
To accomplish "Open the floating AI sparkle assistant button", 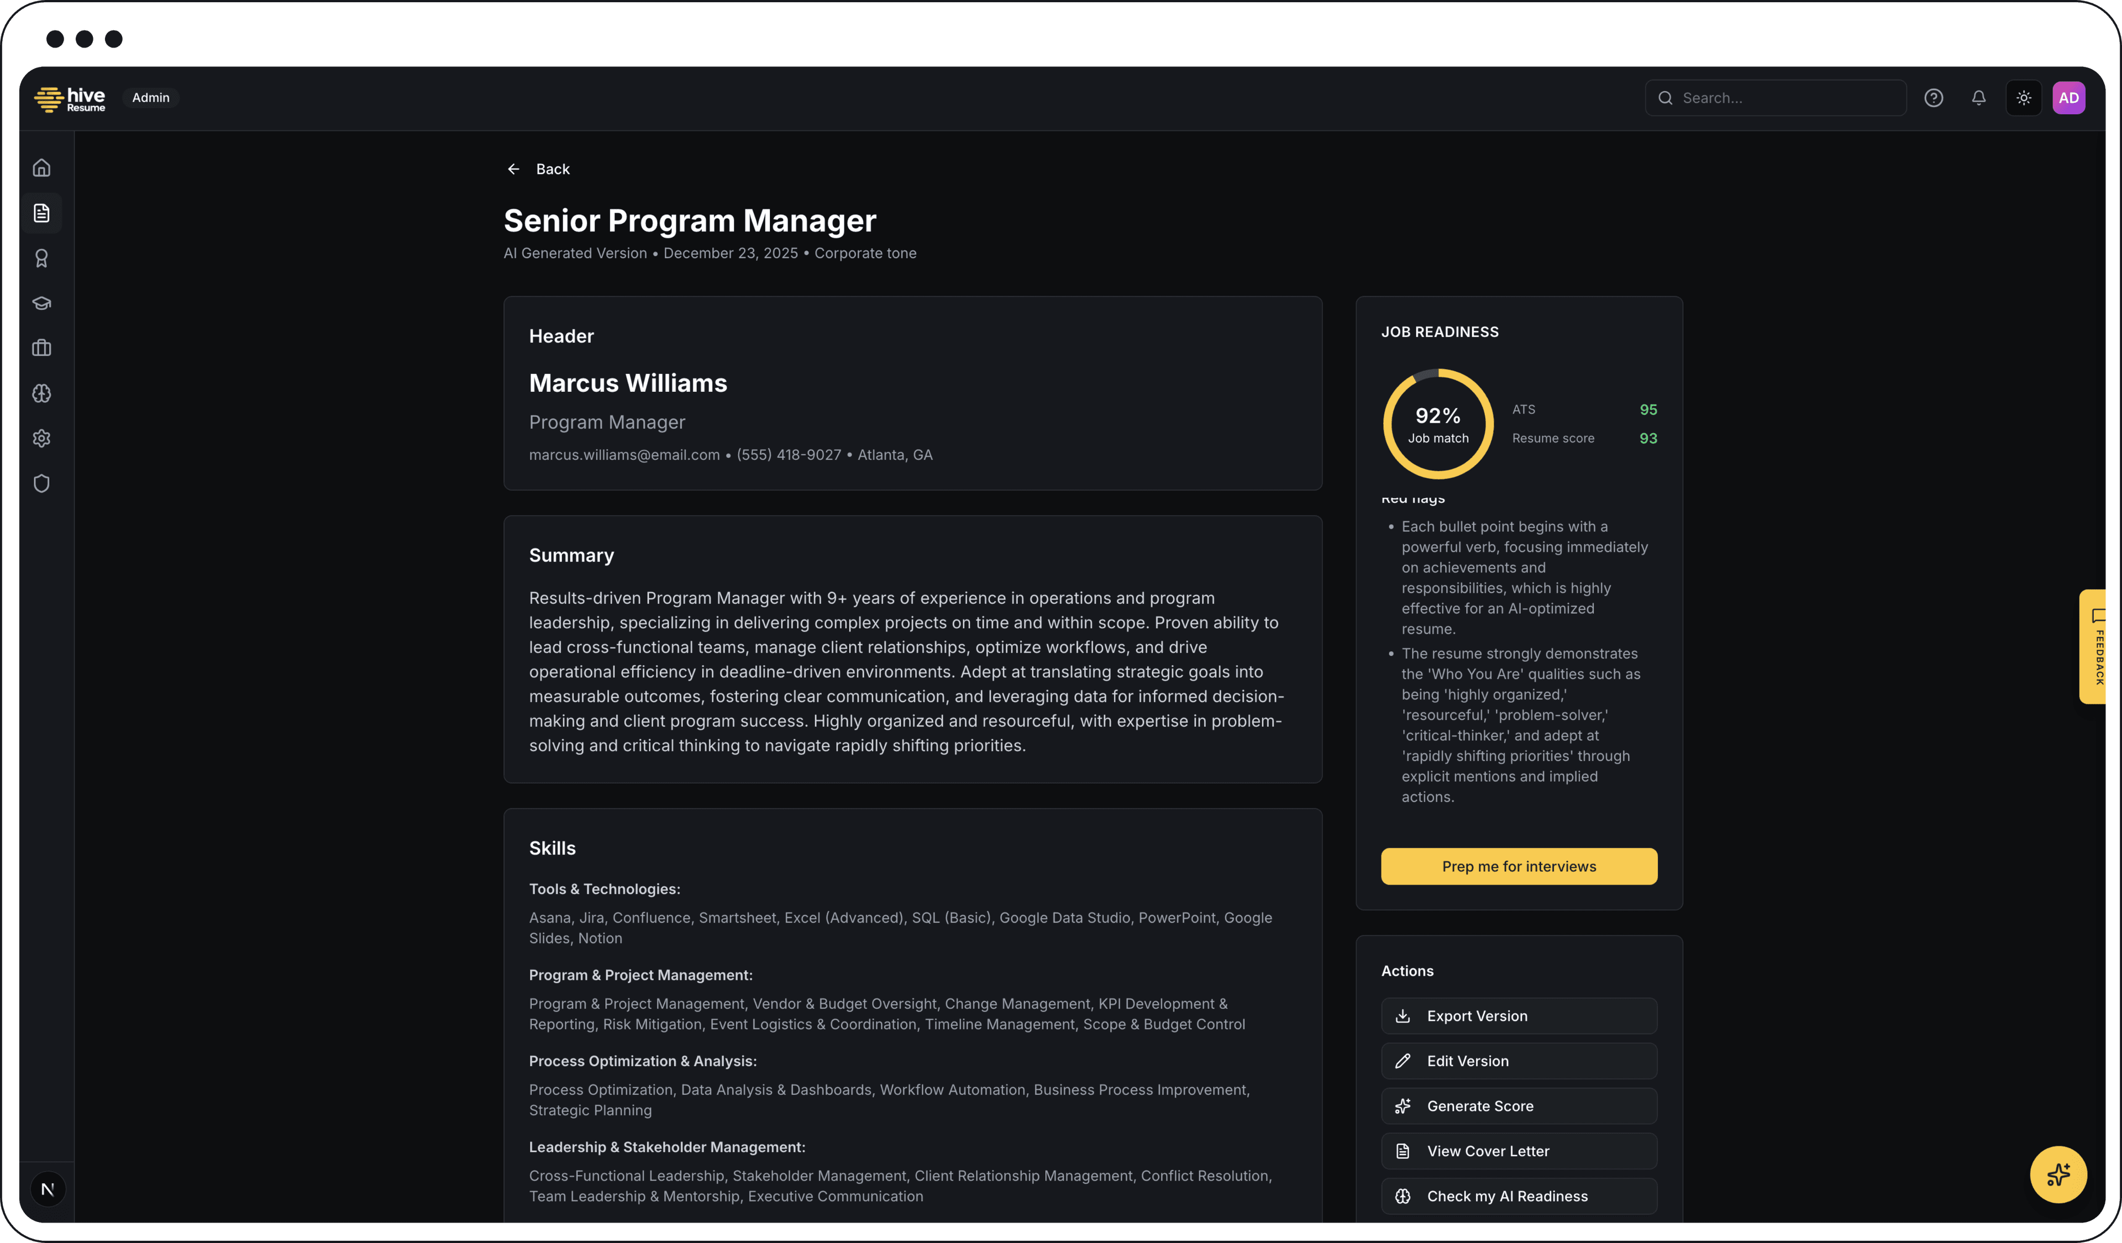I will pos(2058,1174).
